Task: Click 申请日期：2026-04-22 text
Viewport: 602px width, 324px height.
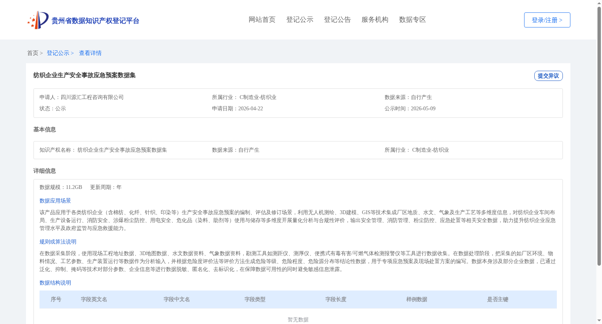Action: click(237, 108)
